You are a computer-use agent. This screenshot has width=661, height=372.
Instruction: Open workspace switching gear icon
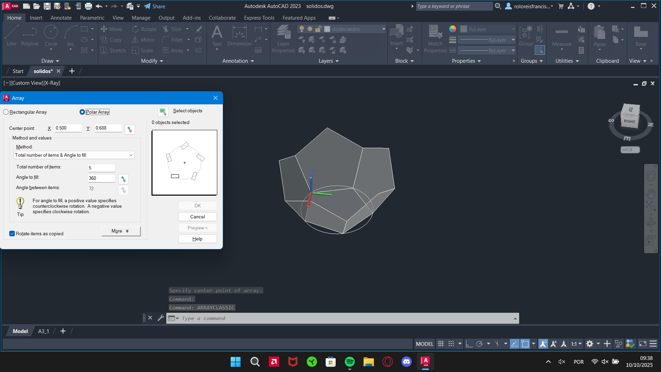pyautogui.click(x=590, y=344)
